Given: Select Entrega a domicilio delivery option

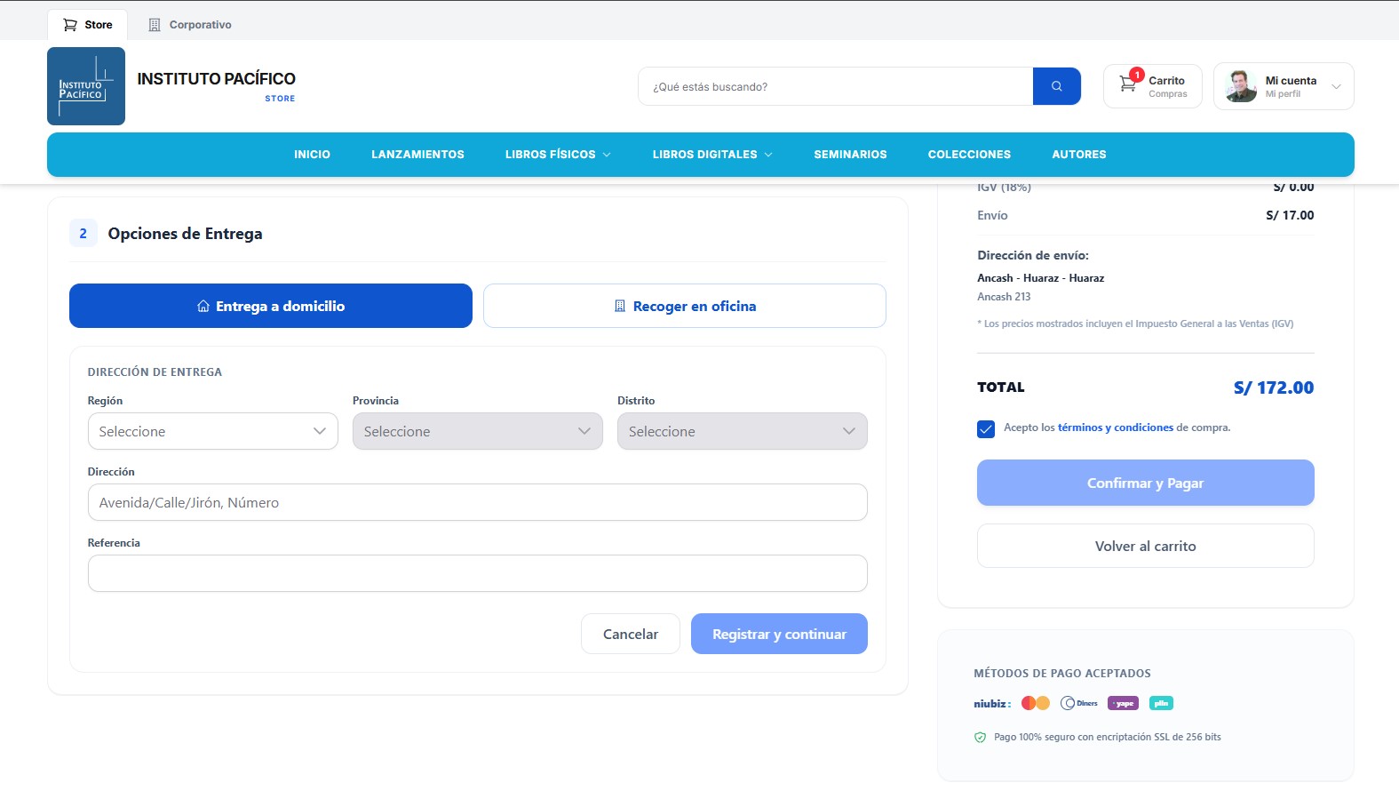Looking at the screenshot, I should (x=271, y=306).
